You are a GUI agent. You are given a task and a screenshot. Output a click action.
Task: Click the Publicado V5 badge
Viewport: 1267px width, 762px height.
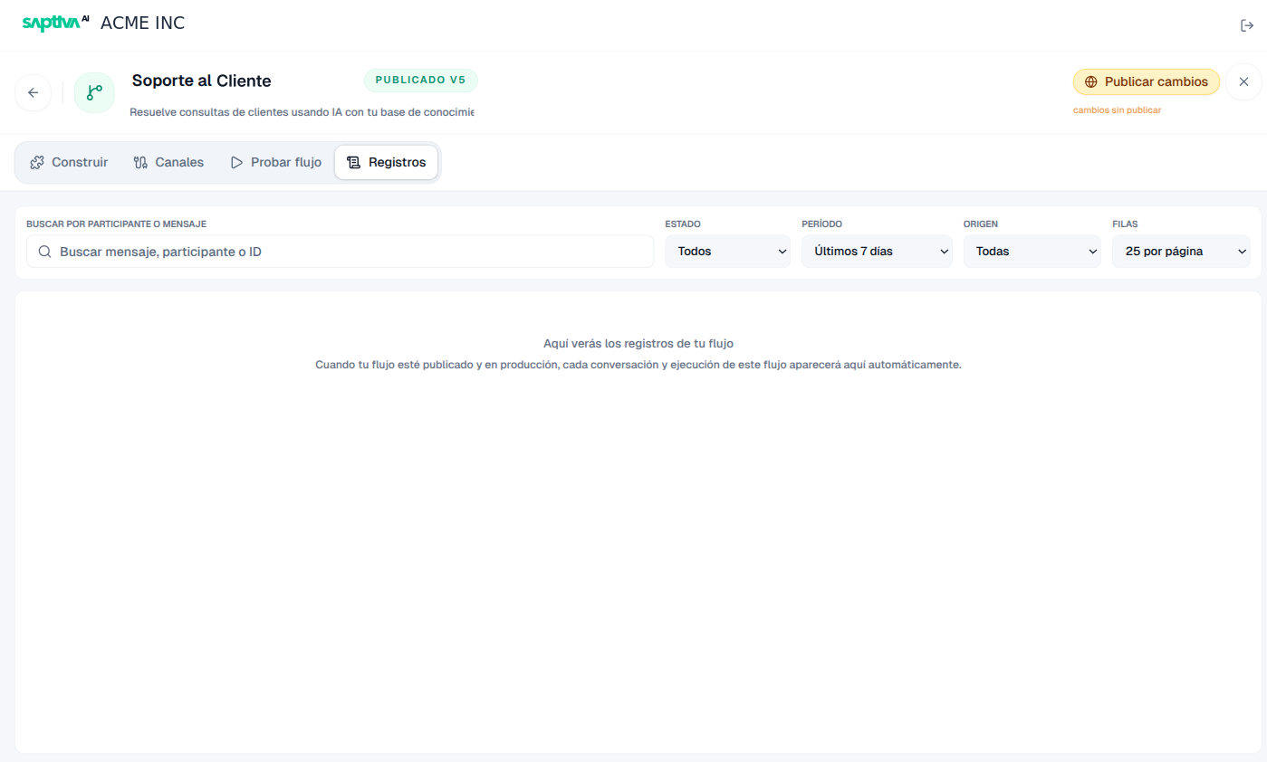tap(420, 81)
